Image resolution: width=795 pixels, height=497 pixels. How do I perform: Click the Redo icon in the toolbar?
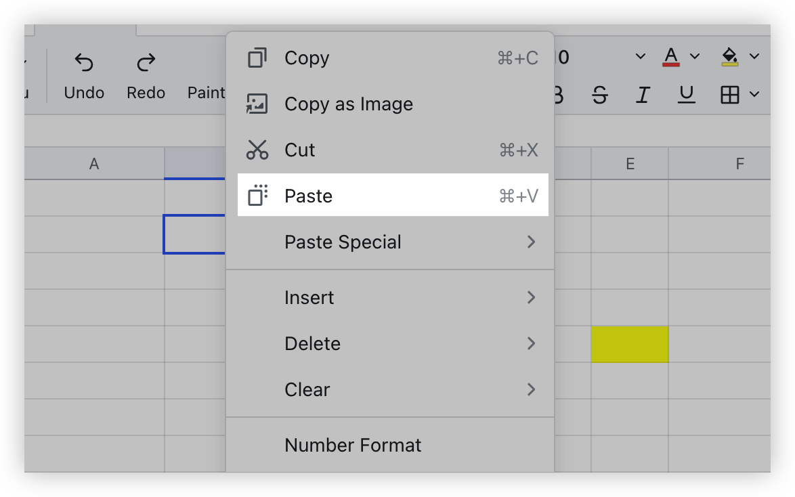(x=144, y=63)
